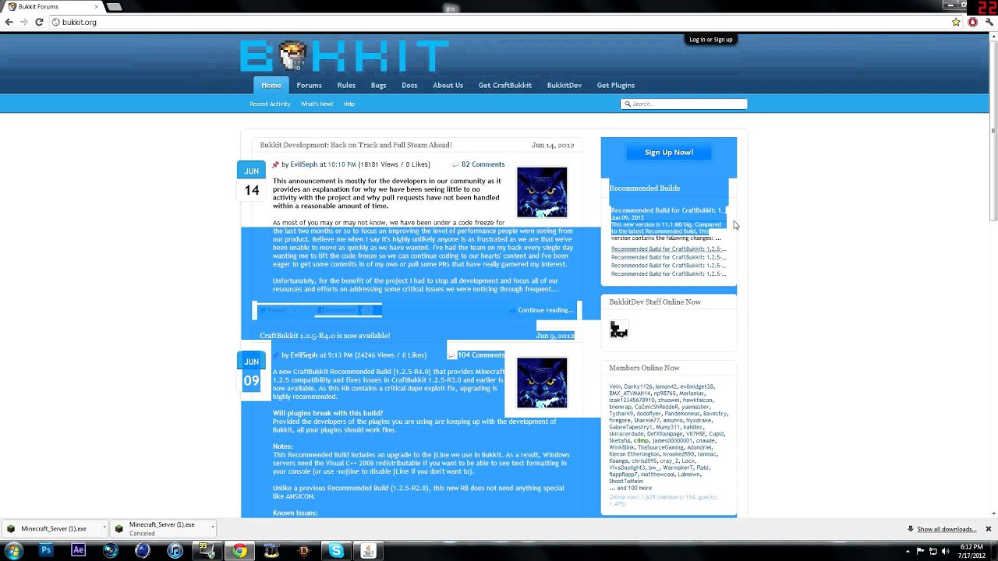Click Log in or Sign up

point(710,40)
